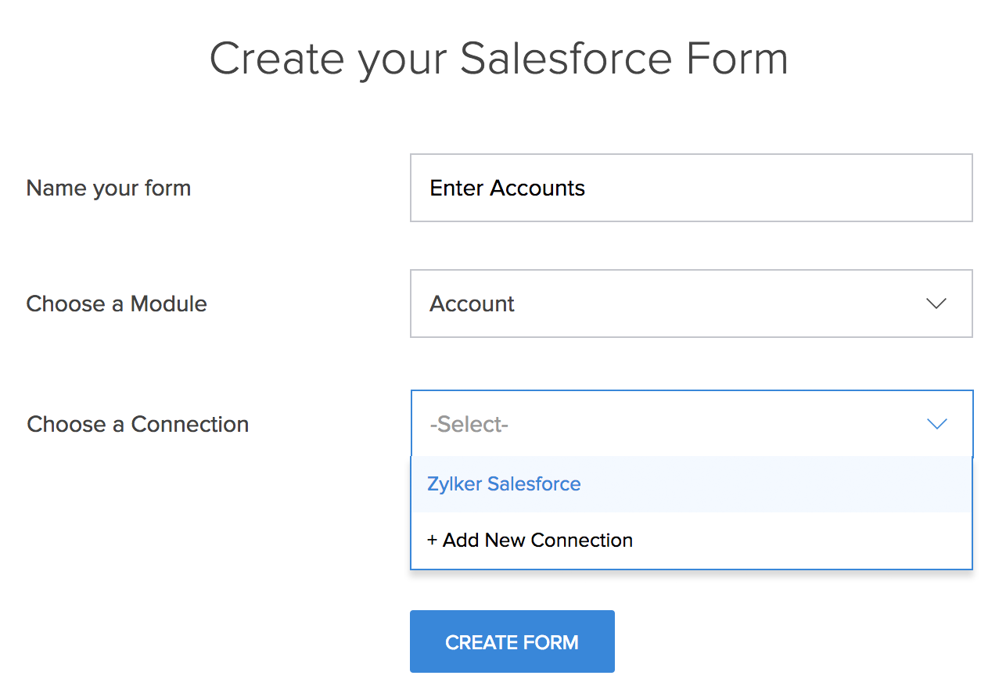The width and height of the screenshot is (1006, 697).
Task: Click the chevron arrow in the Account module field
Action: click(x=936, y=304)
